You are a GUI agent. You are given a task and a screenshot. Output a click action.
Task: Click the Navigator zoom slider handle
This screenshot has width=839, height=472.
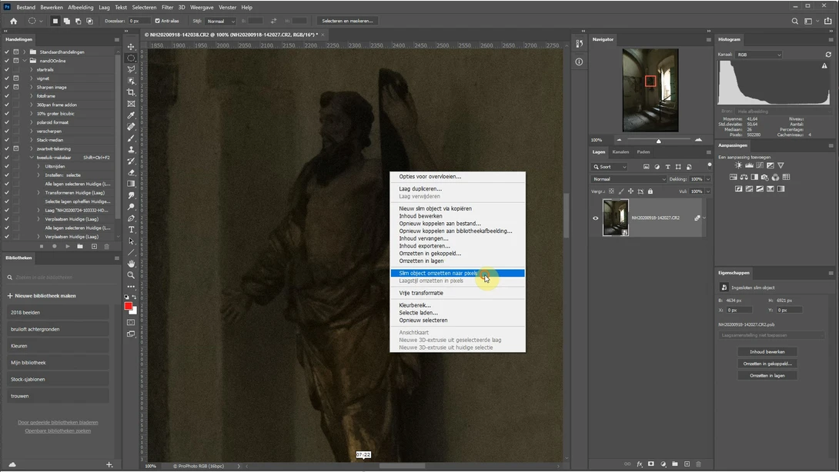coord(659,141)
